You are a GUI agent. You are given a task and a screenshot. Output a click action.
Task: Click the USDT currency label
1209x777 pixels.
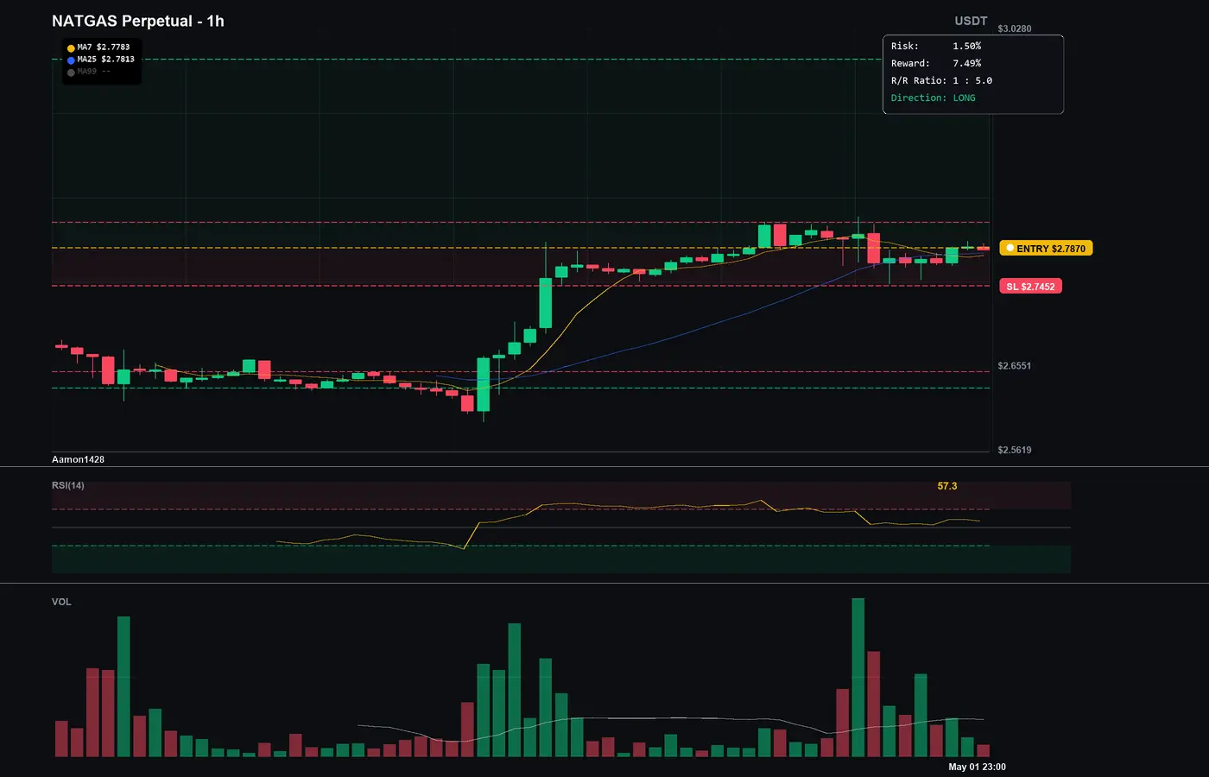point(971,21)
